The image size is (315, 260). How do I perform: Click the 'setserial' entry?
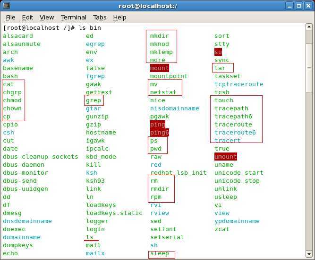[167, 237]
